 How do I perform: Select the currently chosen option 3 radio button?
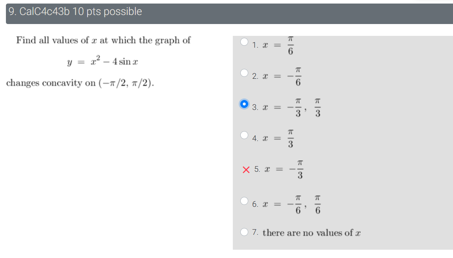coord(243,104)
